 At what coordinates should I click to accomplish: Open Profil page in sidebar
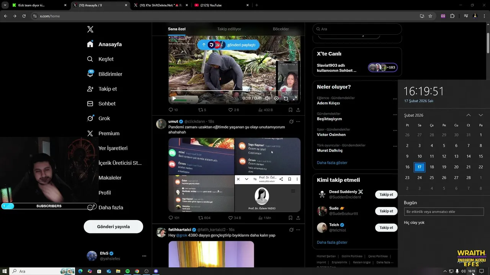[105, 192]
